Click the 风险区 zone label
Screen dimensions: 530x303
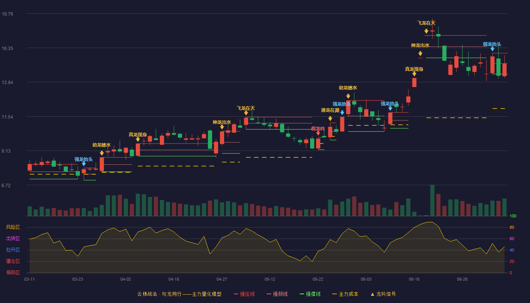tap(13, 227)
